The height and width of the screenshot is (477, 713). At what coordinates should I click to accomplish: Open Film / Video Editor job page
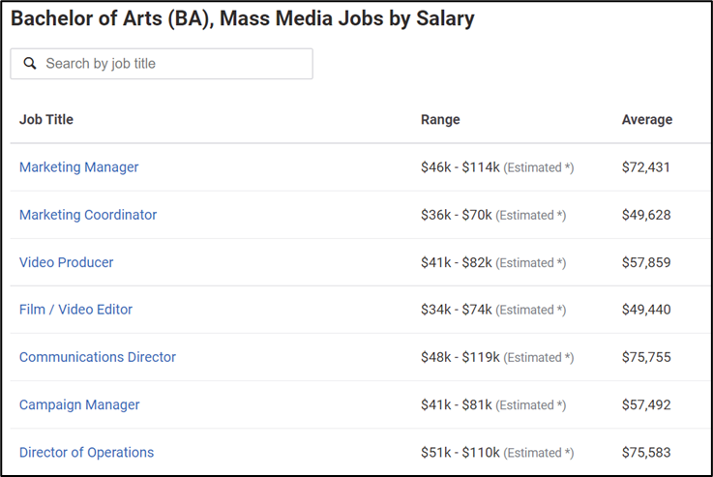75,310
